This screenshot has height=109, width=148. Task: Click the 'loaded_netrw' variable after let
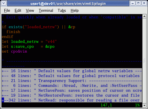tap(25, 42)
